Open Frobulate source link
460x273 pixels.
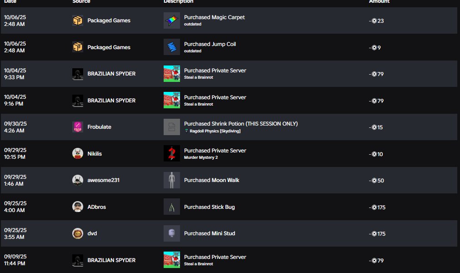[x=99, y=127]
